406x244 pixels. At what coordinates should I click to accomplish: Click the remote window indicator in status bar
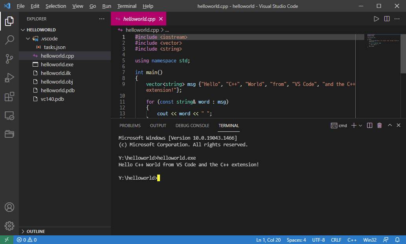(7, 240)
